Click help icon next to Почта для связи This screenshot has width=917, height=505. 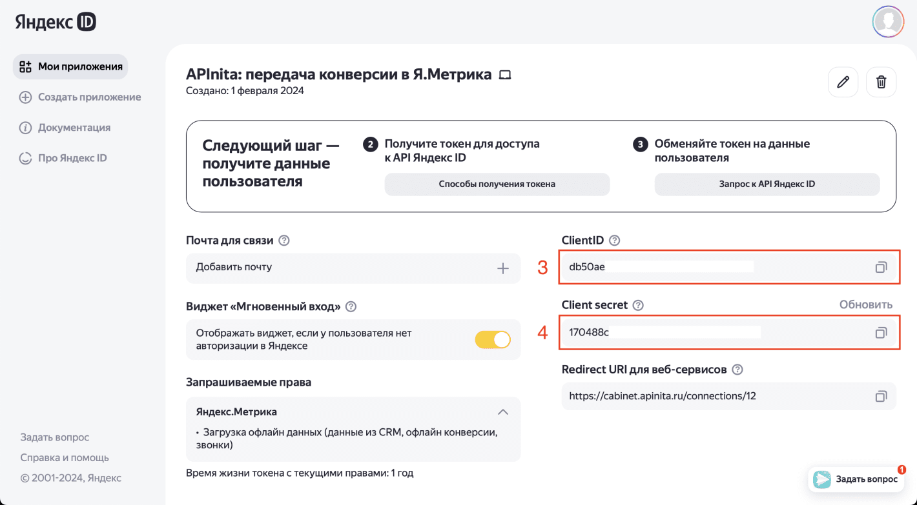[x=283, y=241]
